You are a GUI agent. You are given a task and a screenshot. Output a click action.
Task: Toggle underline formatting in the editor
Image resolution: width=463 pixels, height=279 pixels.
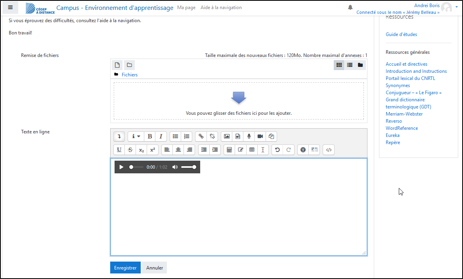[x=119, y=150]
